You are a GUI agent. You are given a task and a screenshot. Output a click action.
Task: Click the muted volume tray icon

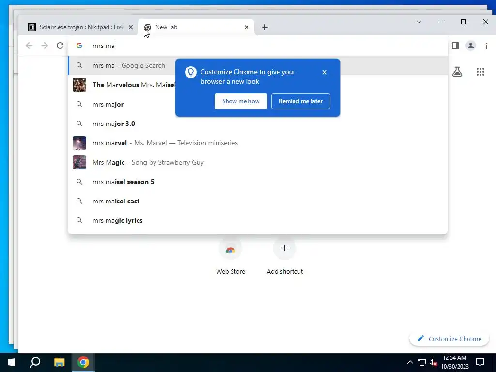(x=434, y=363)
